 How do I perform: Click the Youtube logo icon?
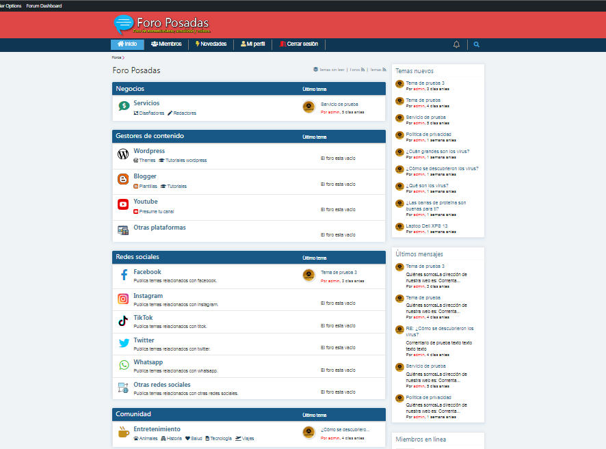tap(123, 204)
